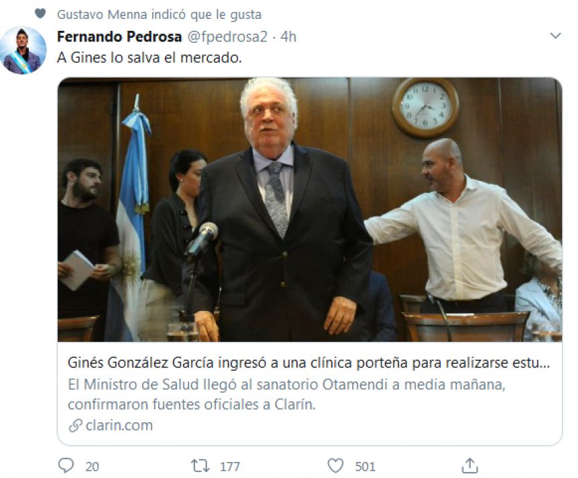This screenshot has width=578, height=478.
Task: Visit the @fpedrosa2 handle
Action: coord(227,37)
